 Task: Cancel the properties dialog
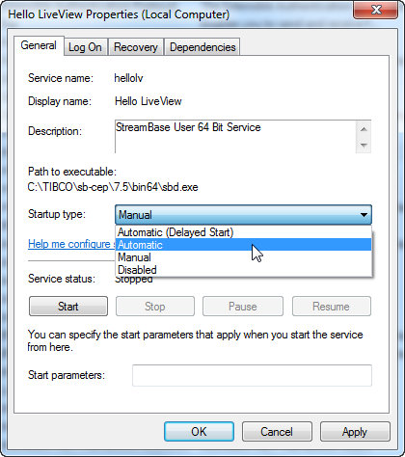point(277,432)
